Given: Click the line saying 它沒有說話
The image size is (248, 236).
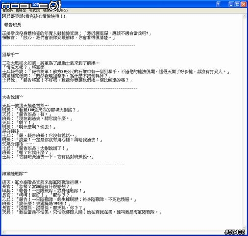Looking at the screenshot, I should click(40, 136).
